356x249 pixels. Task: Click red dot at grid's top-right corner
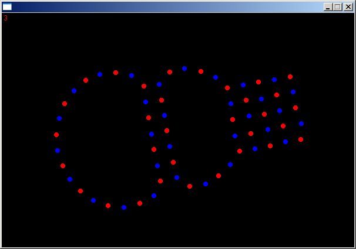pos(290,77)
